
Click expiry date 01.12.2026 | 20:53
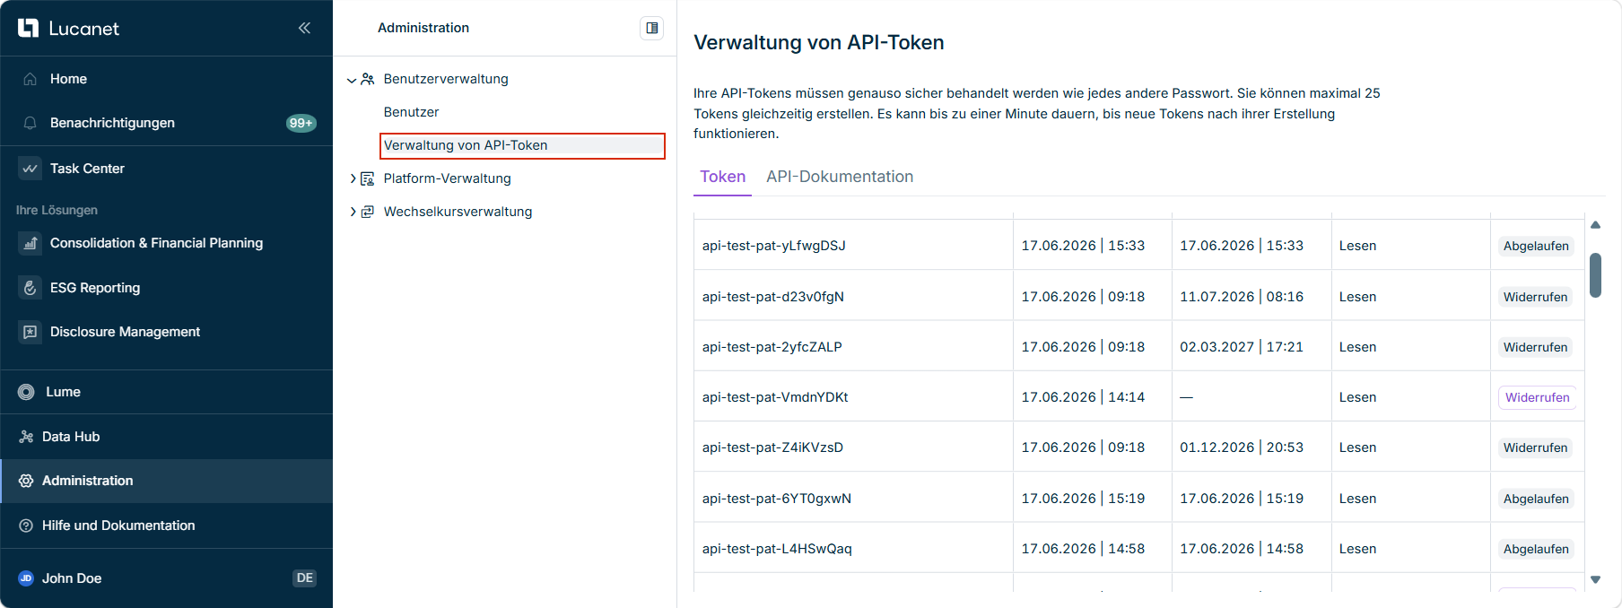[x=1242, y=447]
